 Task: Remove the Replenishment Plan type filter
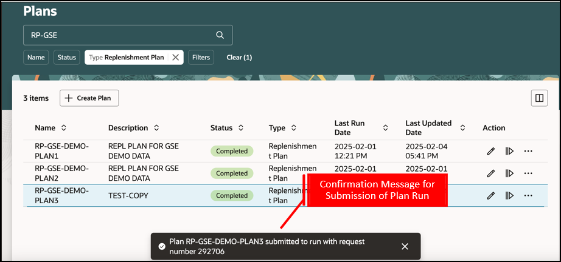click(175, 58)
